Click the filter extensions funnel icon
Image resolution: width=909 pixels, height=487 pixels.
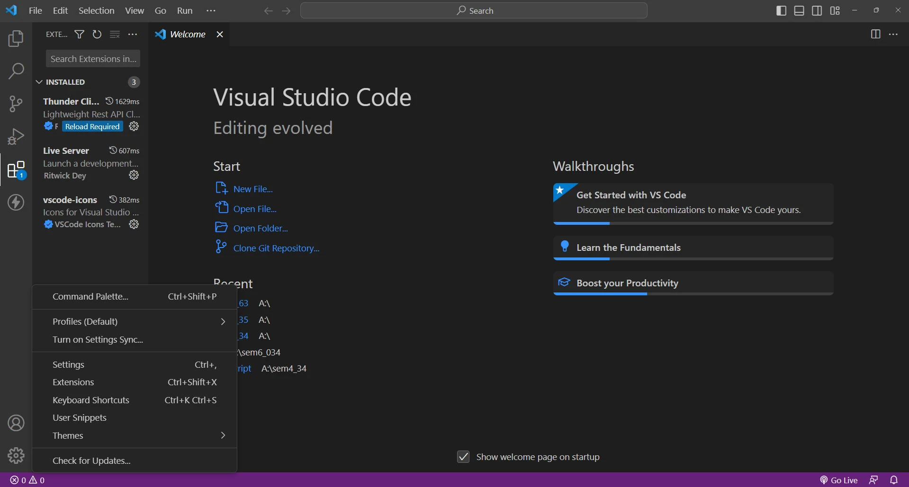[x=80, y=35]
